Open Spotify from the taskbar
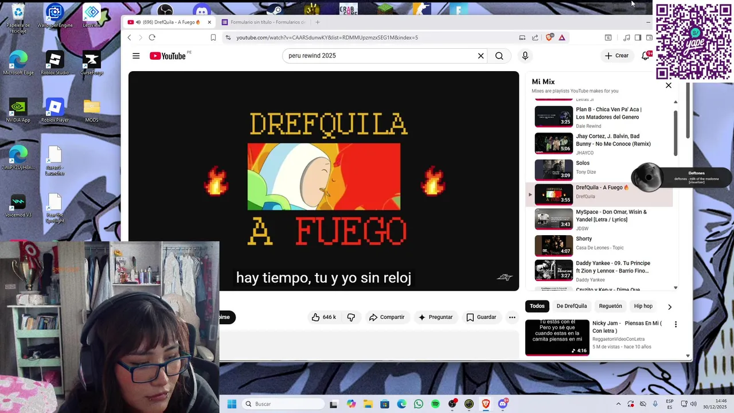The height and width of the screenshot is (413, 734). point(435,404)
